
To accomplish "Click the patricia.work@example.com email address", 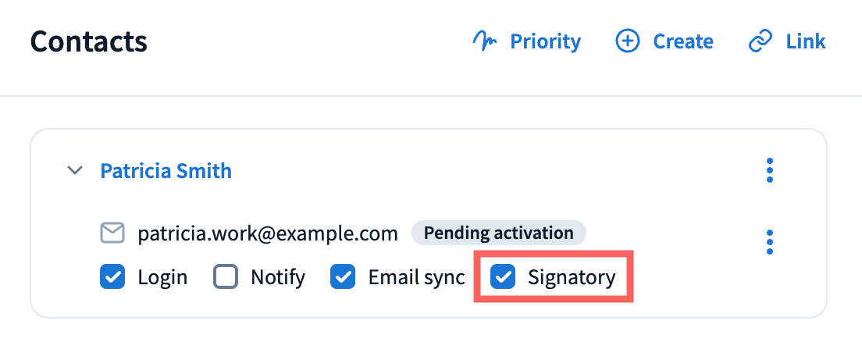I will pyautogui.click(x=268, y=233).
